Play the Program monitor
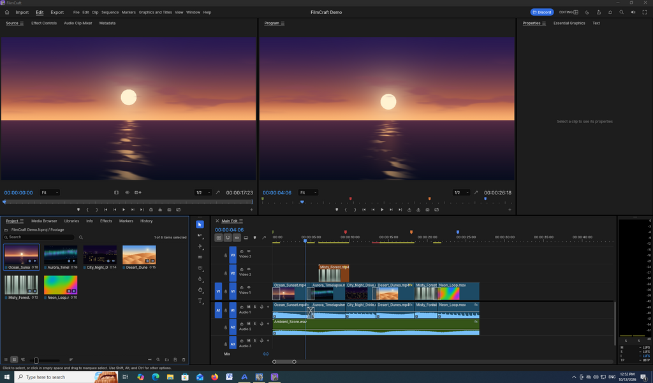This screenshot has width=653, height=383. [x=382, y=210]
